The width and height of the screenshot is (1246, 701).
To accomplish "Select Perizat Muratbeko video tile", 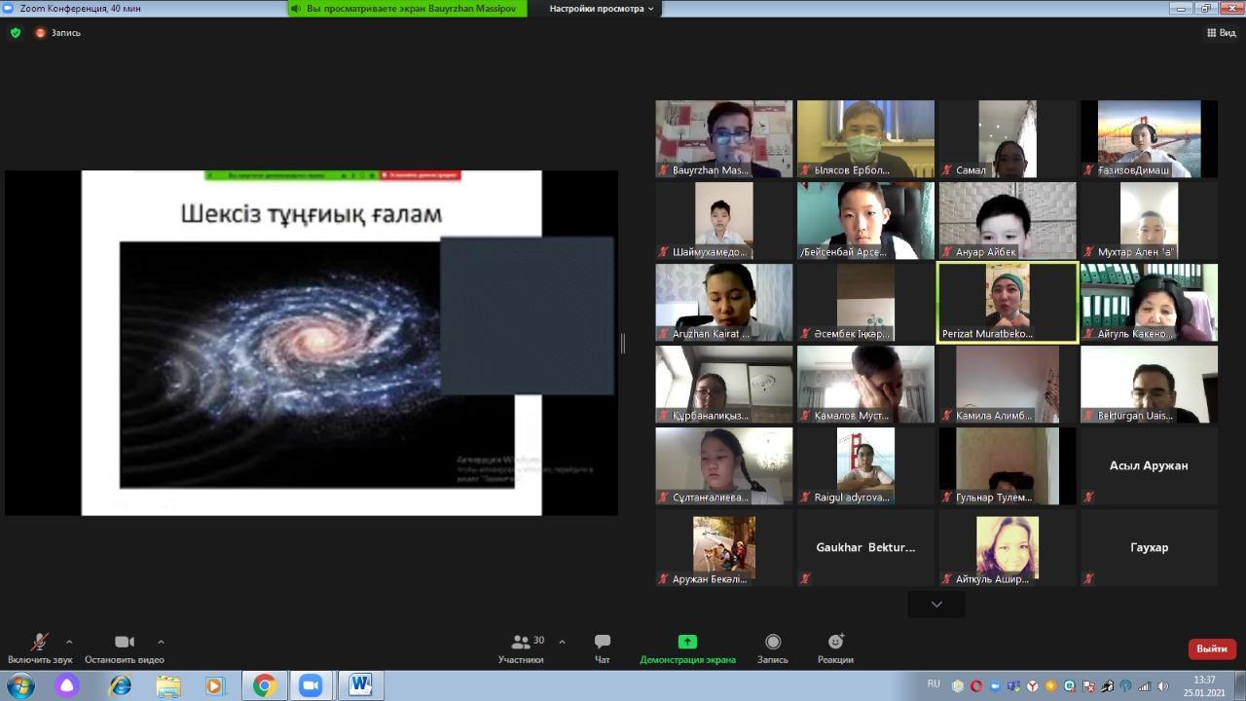I will 1007,302.
